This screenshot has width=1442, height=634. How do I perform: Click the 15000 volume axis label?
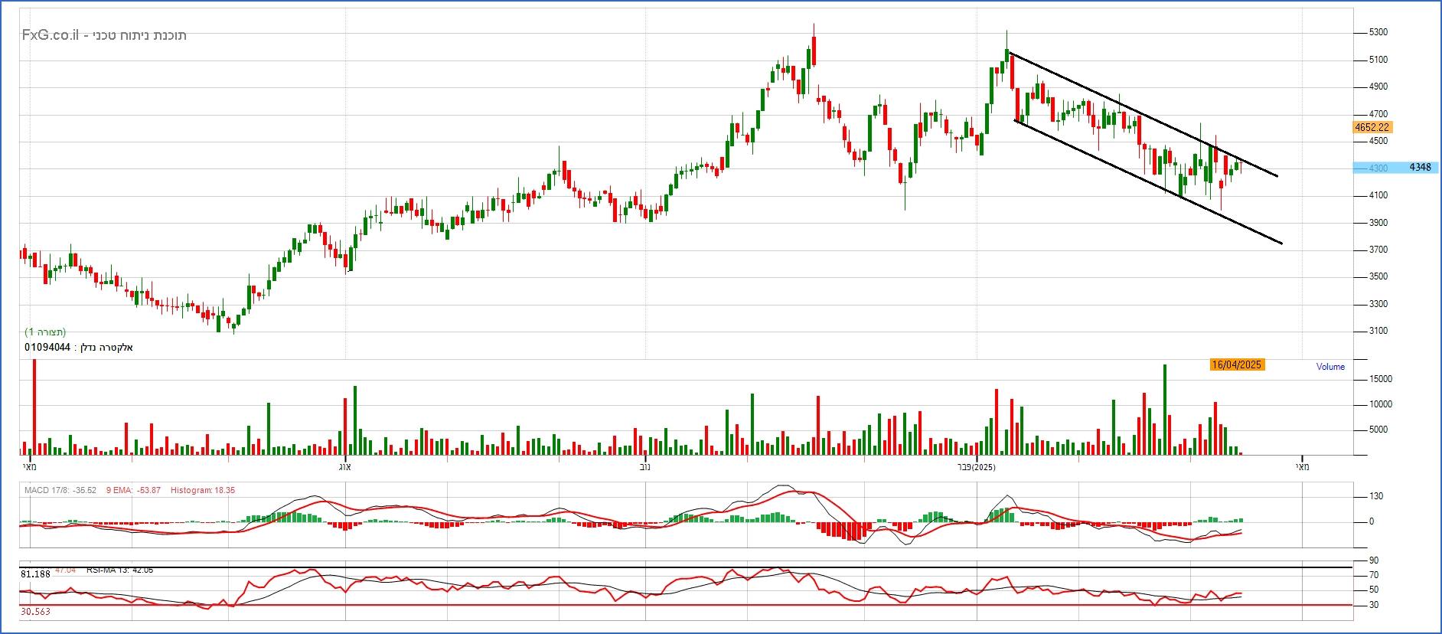coord(1381,379)
